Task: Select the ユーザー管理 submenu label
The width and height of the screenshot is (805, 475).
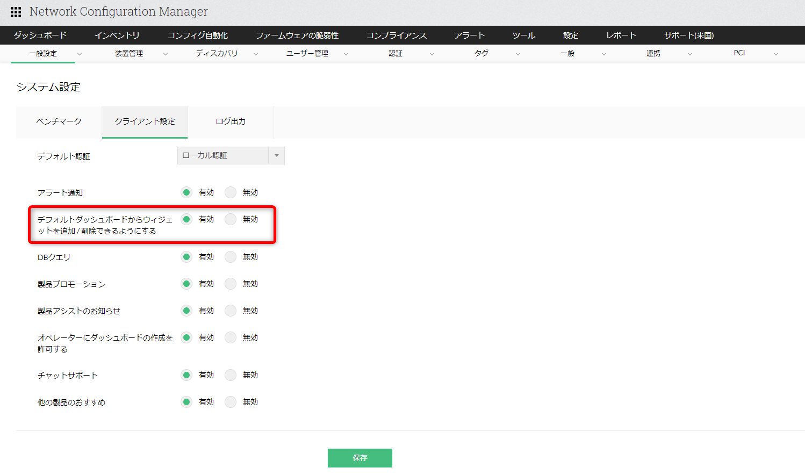Action: (x=307, y=53)
